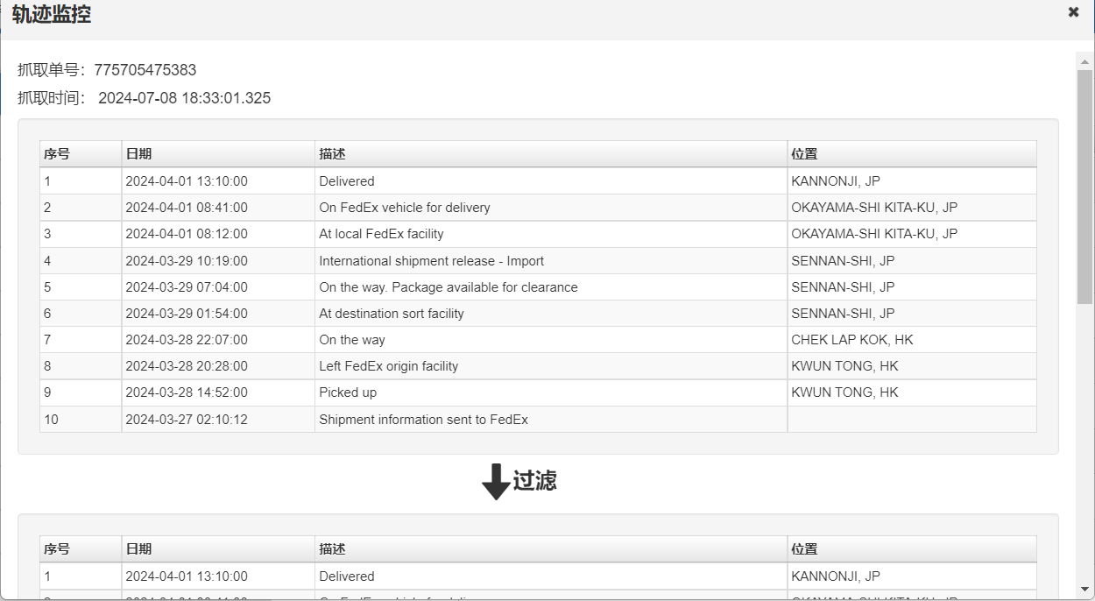Viewport: 1095px width, 601px height.
Task: Click KWUN TONG, HK in row 8
Action: [844, 366]
